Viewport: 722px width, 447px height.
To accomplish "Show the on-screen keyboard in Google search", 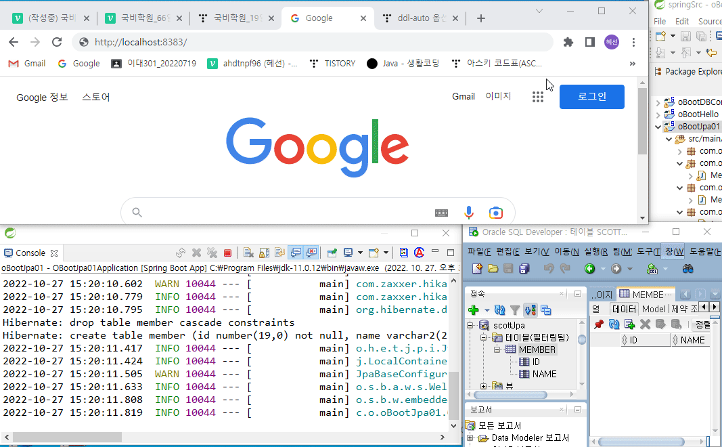I will click(441, 213).
